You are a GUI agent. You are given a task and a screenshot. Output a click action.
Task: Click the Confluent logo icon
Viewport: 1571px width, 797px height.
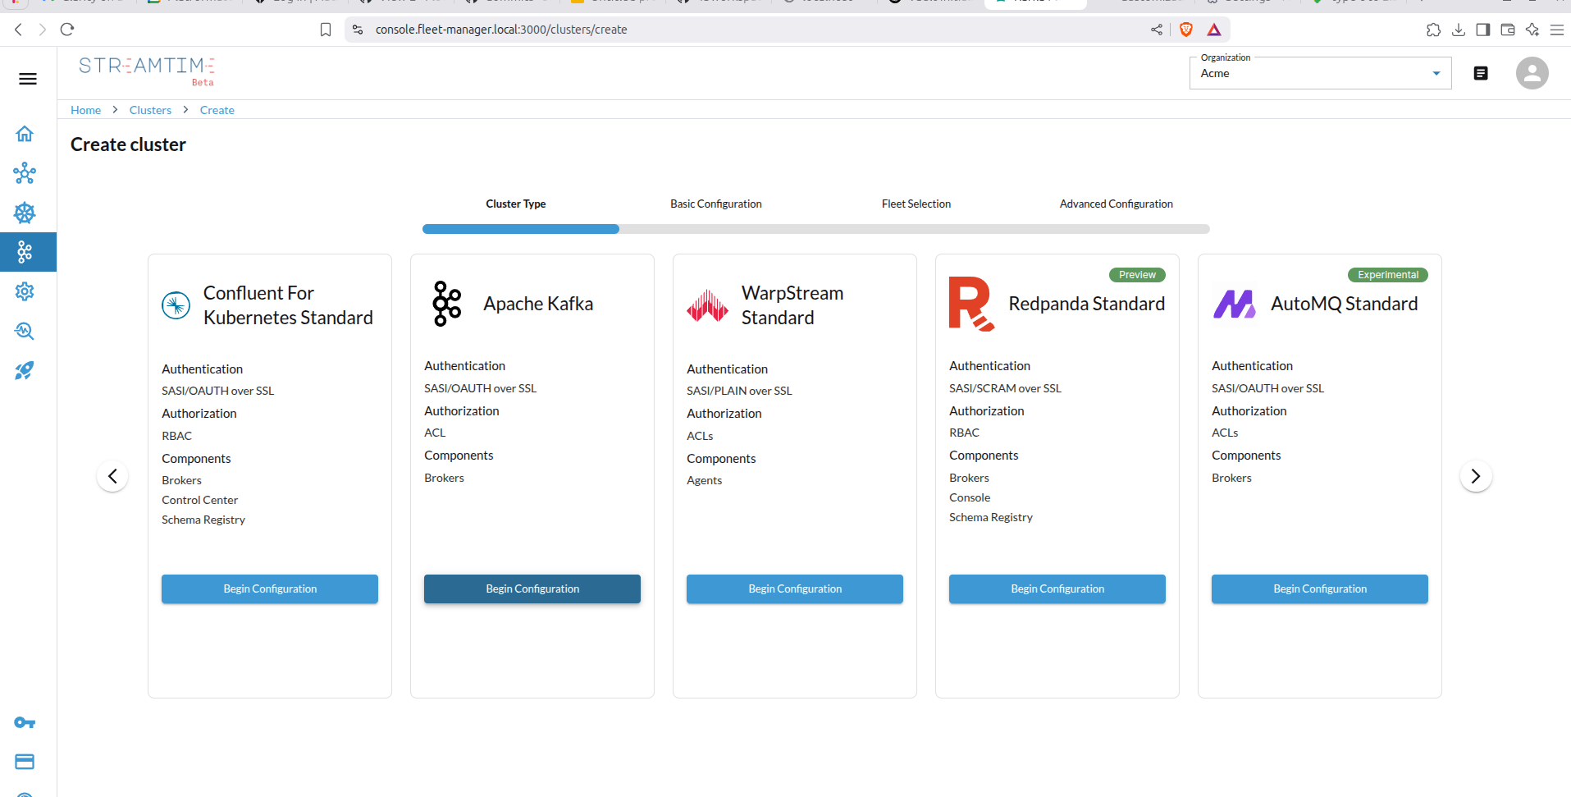[176, 305]
